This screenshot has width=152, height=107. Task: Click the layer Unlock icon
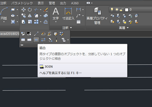click(130, 22)
